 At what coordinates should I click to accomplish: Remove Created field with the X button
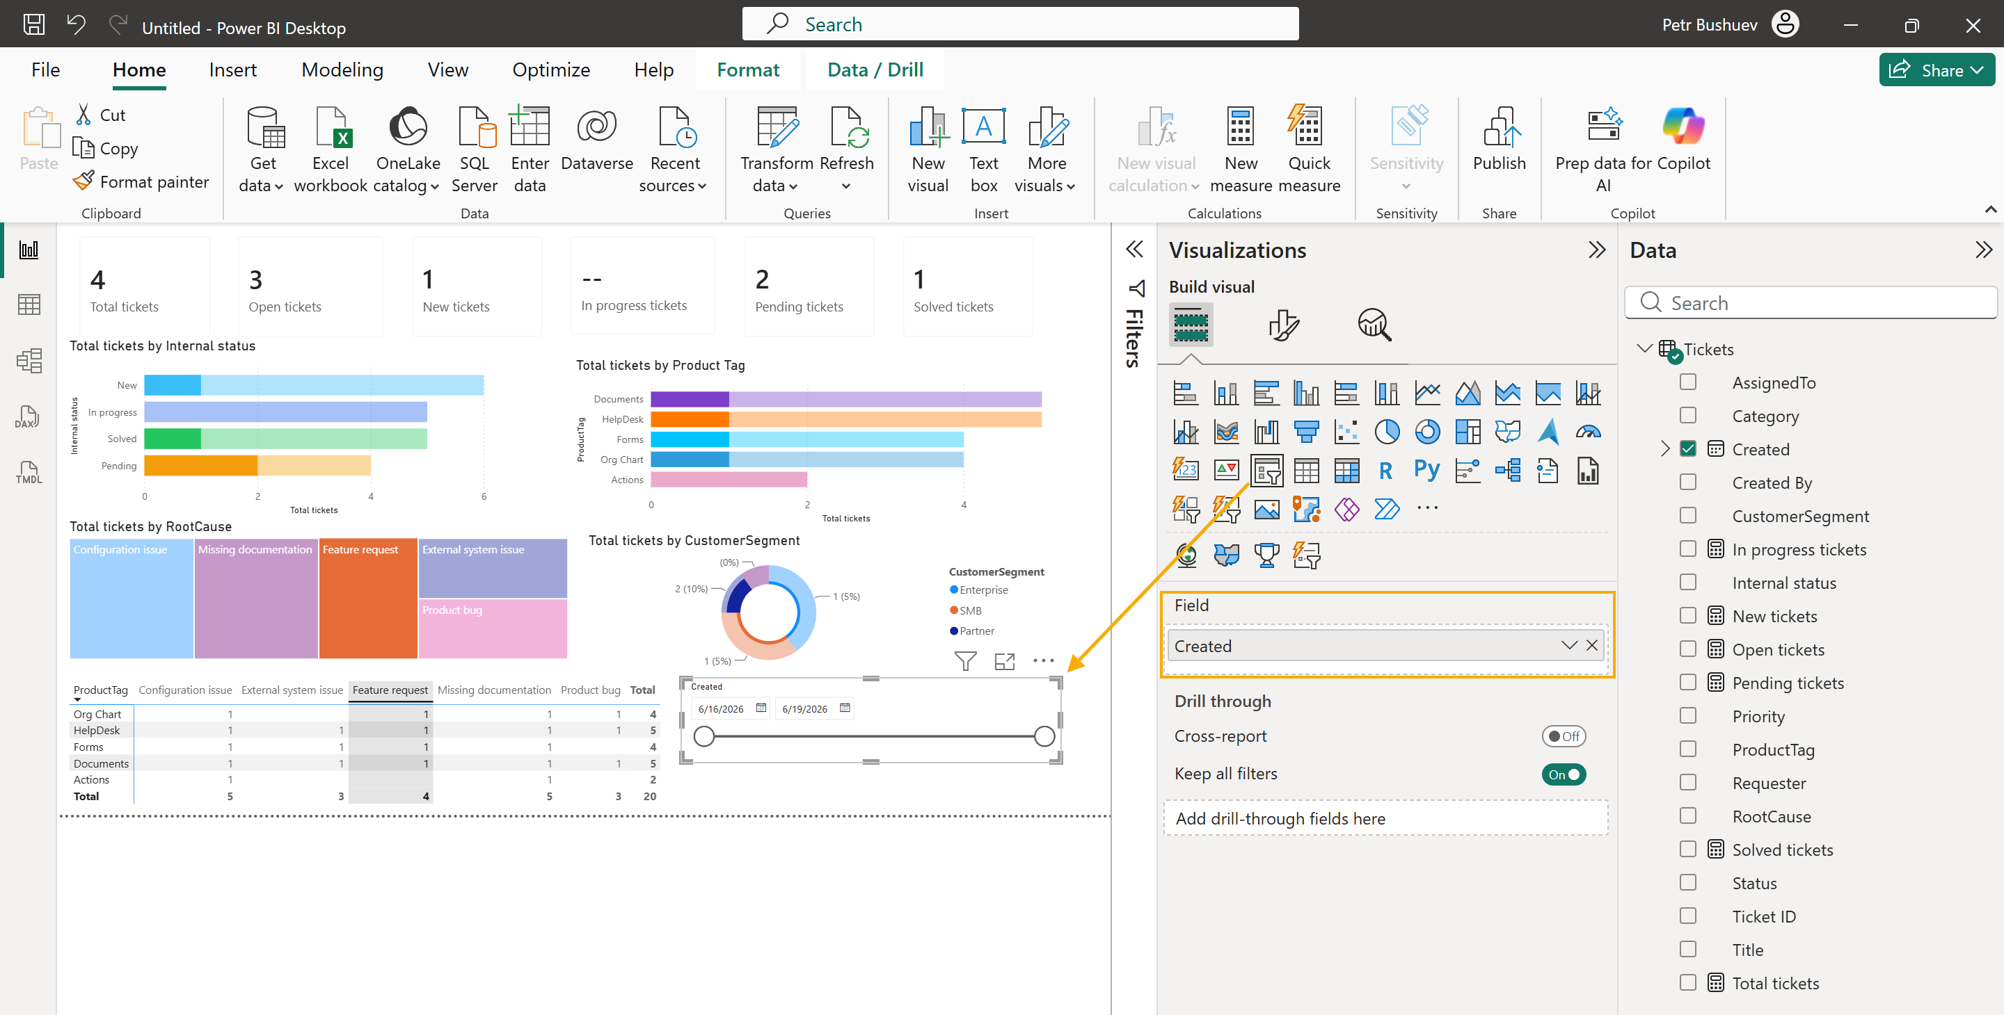coord(1593,646)
